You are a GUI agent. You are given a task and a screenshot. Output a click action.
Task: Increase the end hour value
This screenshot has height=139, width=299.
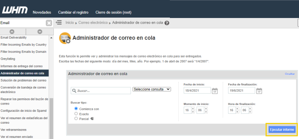pyautogui.click(x=237, y=109)
